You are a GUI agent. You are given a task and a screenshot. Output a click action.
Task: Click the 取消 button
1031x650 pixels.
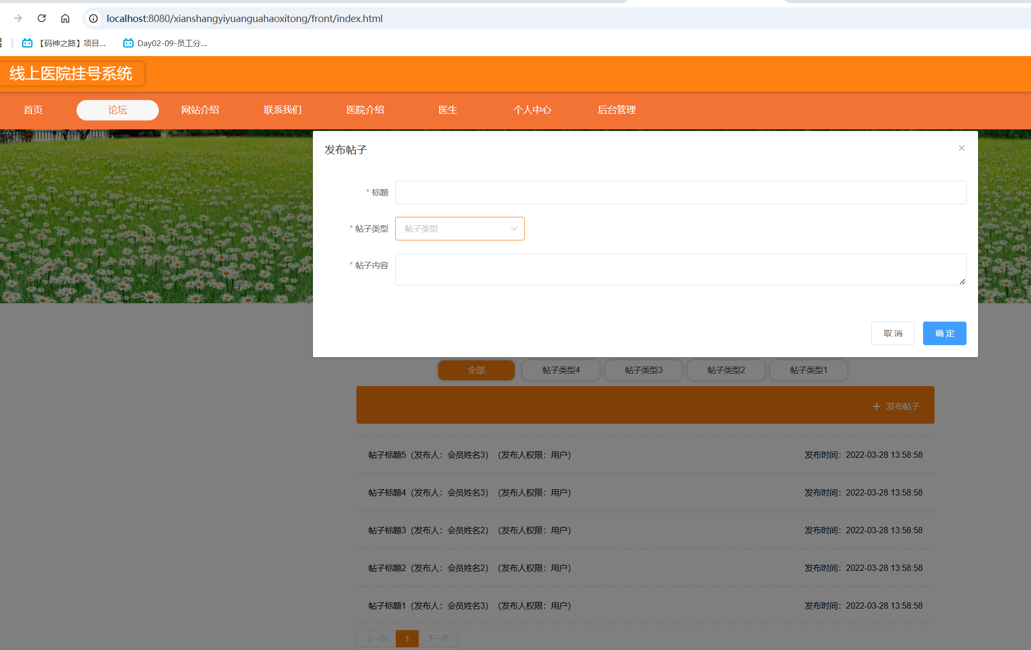(x=892, y=333)
